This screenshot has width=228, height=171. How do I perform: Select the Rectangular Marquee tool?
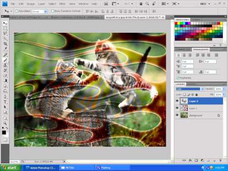pos(5,28)
